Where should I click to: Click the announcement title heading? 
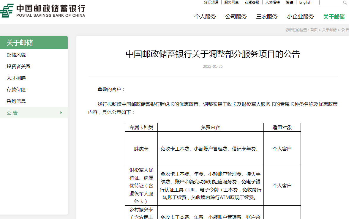pos(213,54)
